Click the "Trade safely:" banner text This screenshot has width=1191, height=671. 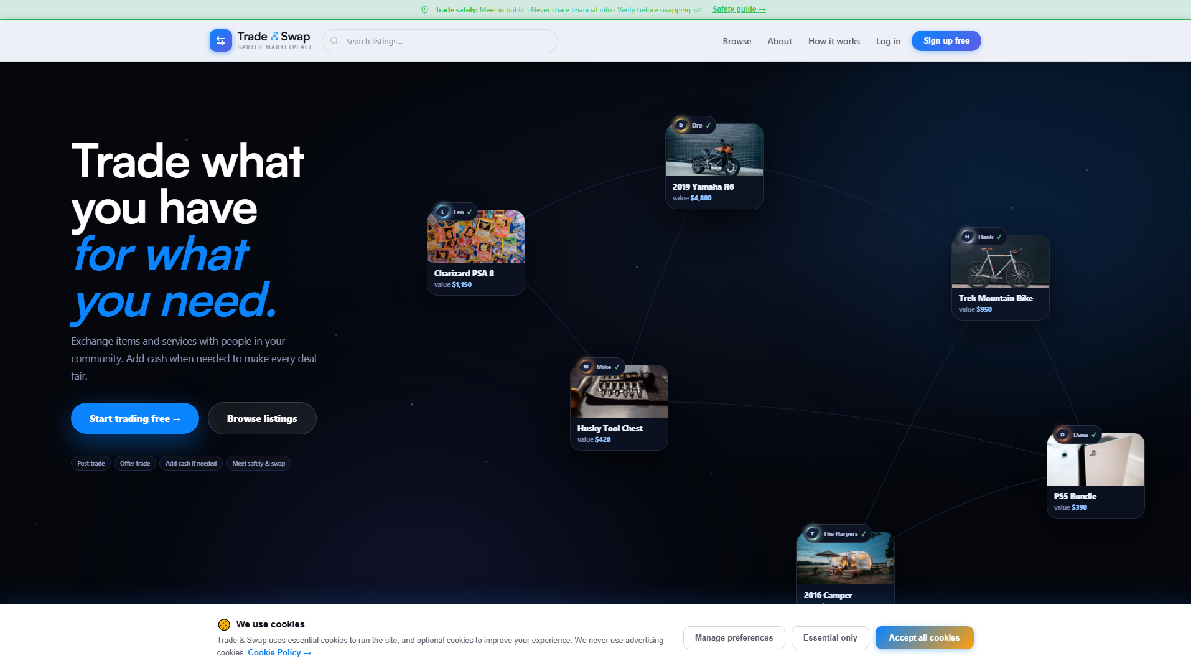[456, 9]
